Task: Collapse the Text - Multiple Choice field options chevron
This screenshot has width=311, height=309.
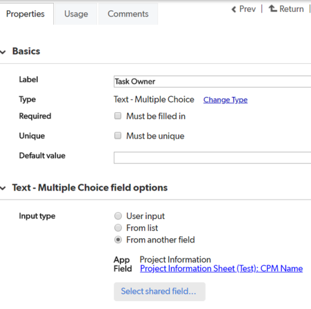Action: coord(3,188)
